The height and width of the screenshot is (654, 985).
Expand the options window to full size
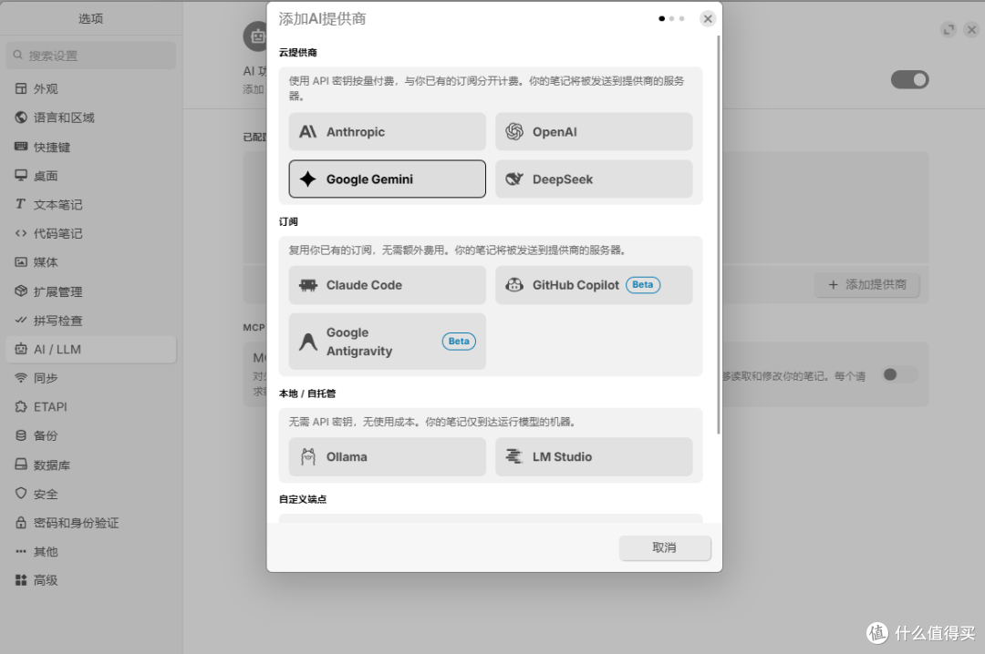click(x=949, y=29)
